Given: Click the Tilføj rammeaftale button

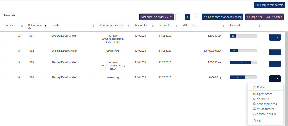Looking at the screenshot, I should coord(269,5).
